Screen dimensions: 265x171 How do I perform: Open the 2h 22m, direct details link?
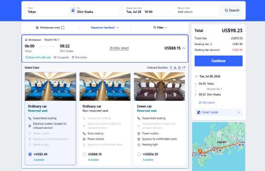(119, 48)
